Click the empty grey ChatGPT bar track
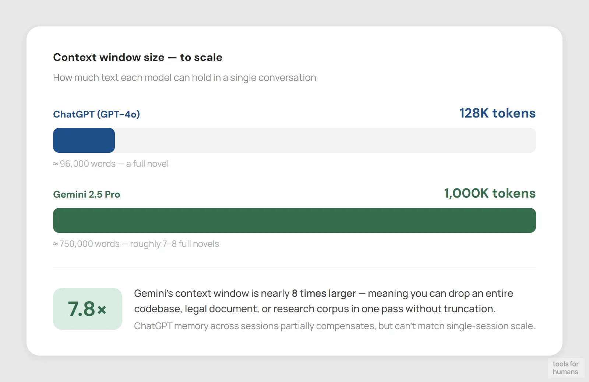This screenshot has height=382, width=589. 324,140
